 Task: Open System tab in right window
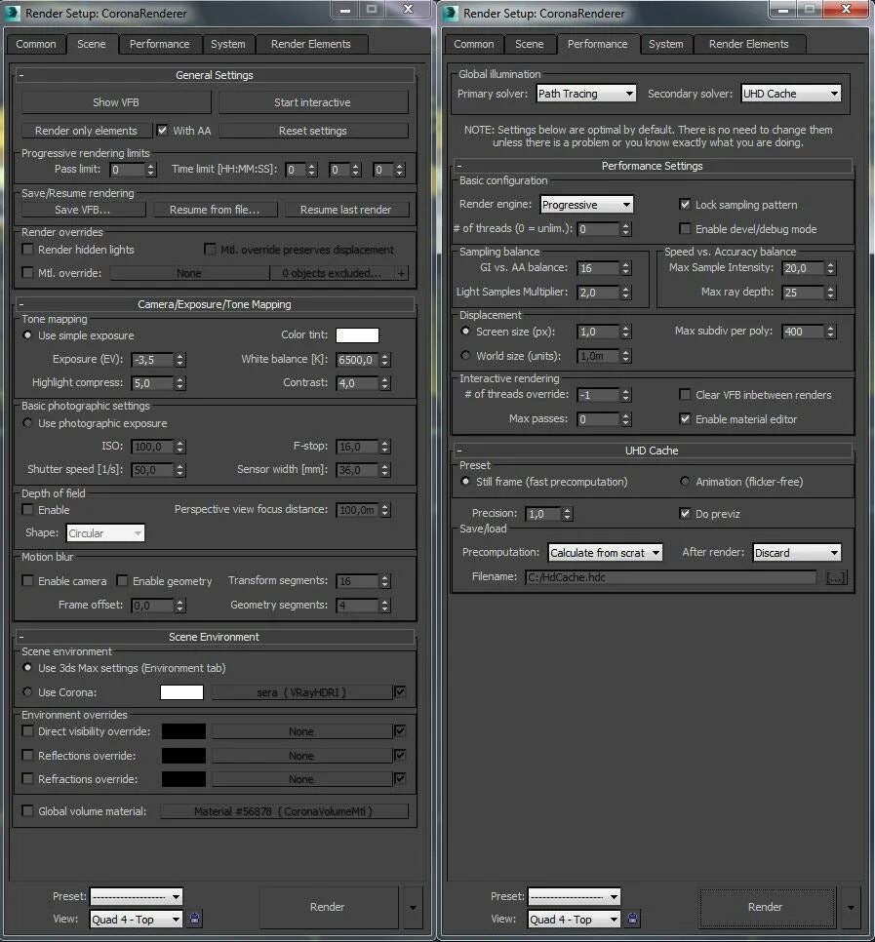pyautogui.click(x=666, y=45)
